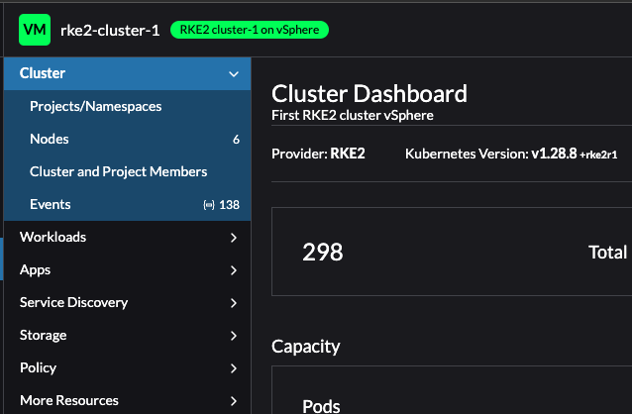
Task: Click the 138 events count
Action: click(230, 205)
